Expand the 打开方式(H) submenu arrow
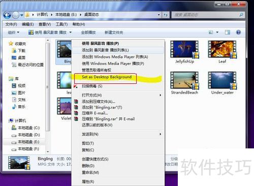 [160, 95]
